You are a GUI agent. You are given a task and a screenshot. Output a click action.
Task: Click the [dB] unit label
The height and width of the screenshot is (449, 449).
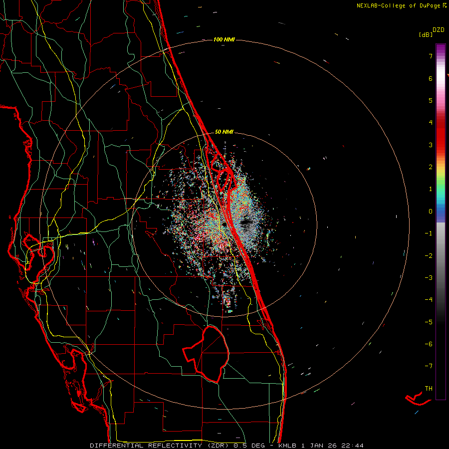[426, 34]
